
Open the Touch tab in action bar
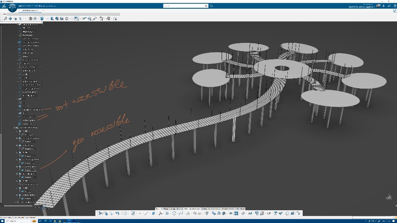[242, 209]
